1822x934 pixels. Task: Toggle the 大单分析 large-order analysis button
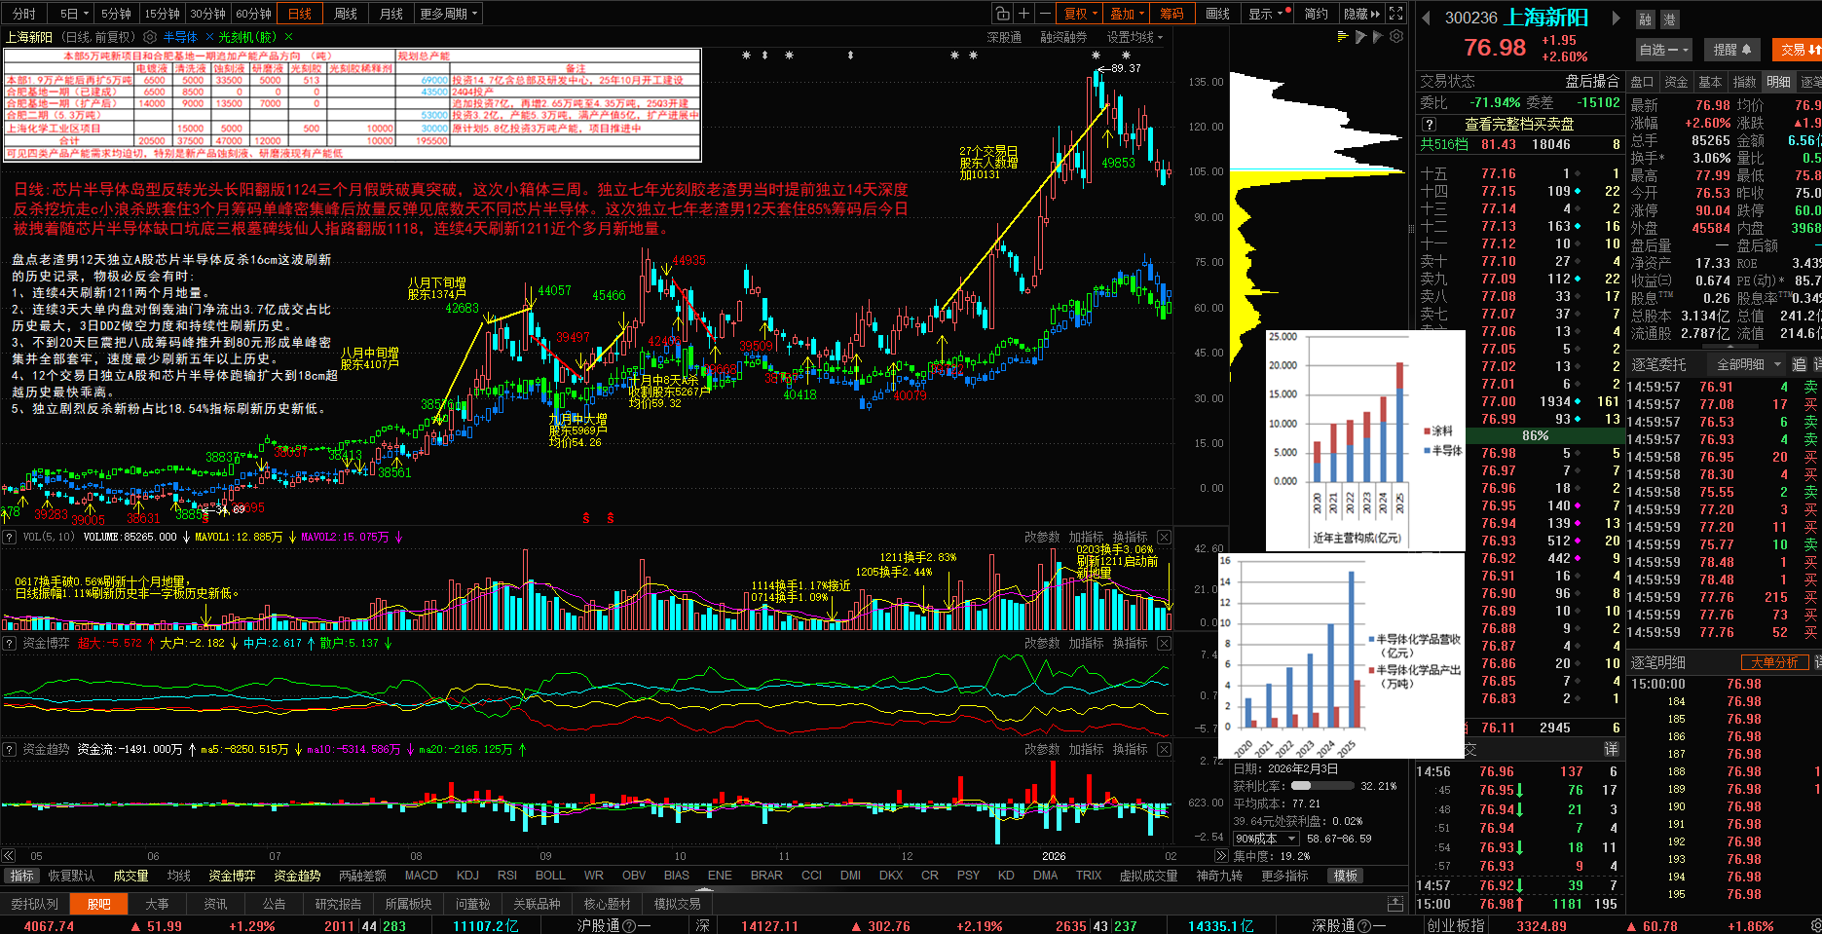pyautogui.click(x=1774, y=662)
